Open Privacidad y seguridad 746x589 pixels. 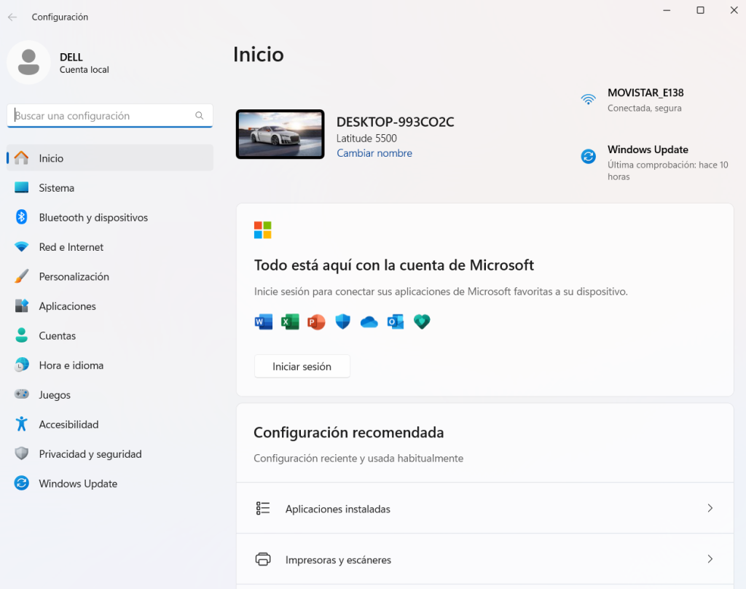[x=110, y=453]
